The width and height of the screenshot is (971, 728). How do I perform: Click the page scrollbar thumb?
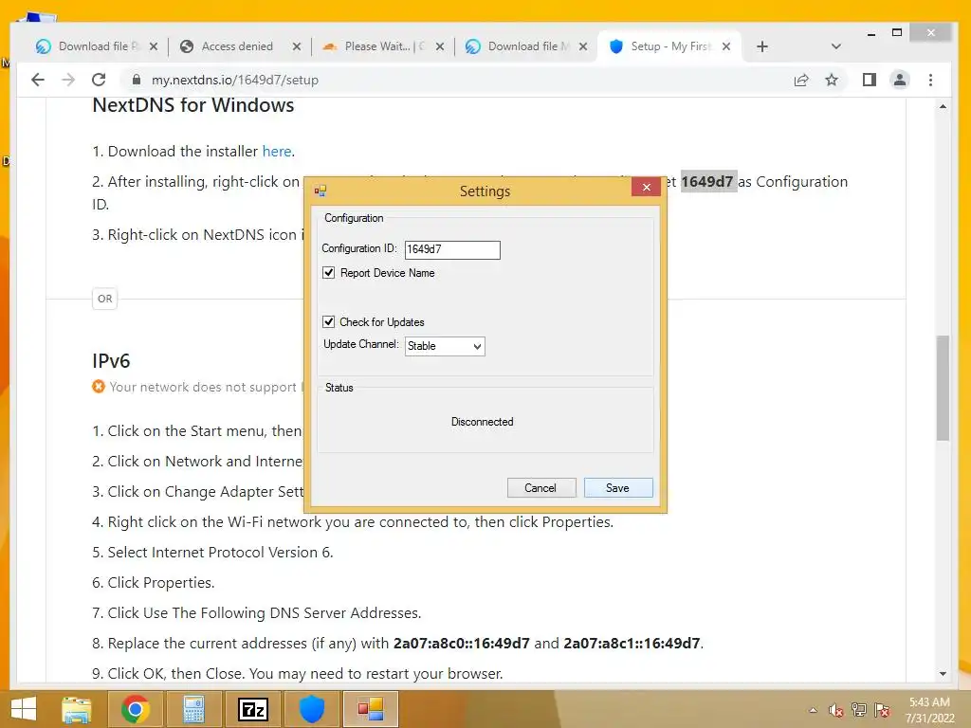click(943, 388)
